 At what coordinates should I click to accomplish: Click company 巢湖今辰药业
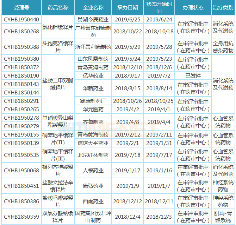pyautogui.click(x=93, y=20)
